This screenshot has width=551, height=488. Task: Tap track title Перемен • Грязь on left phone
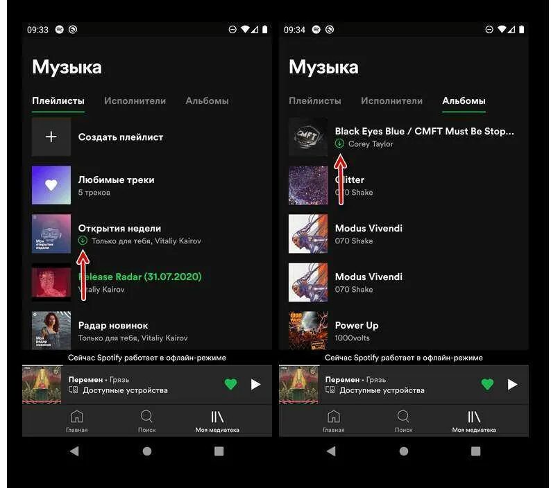(x=99, y=379)
